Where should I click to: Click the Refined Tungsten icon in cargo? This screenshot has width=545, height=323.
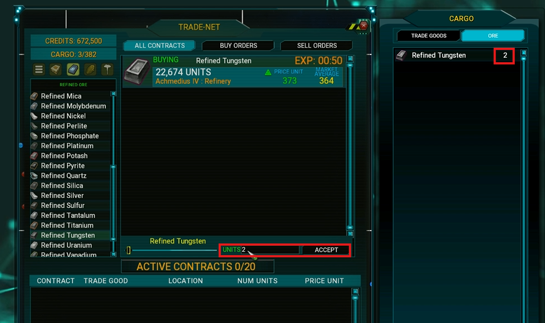[x=401, y=55]
